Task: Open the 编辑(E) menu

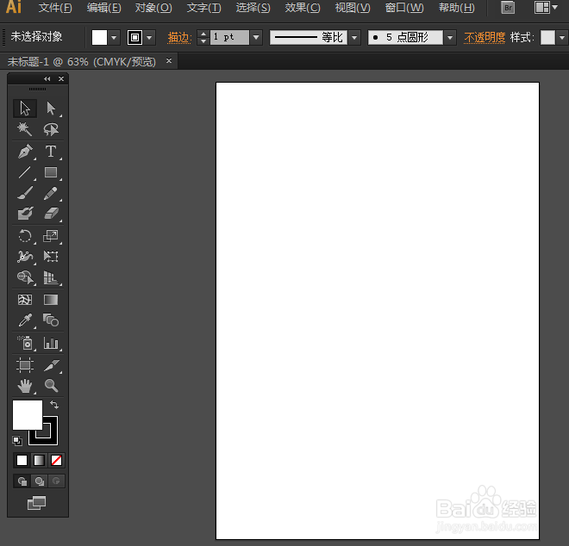Action: [103, 8]
